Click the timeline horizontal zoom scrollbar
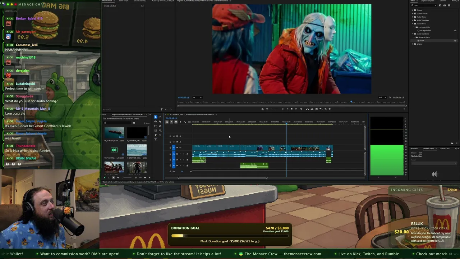The width and height of the screenshot is (460, 259). 222,178
